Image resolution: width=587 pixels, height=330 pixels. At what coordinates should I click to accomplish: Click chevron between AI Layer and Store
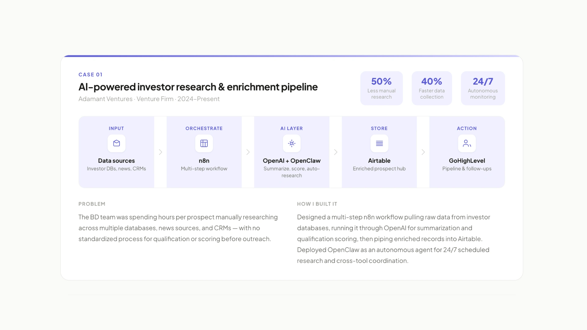(x=336, y=152)
